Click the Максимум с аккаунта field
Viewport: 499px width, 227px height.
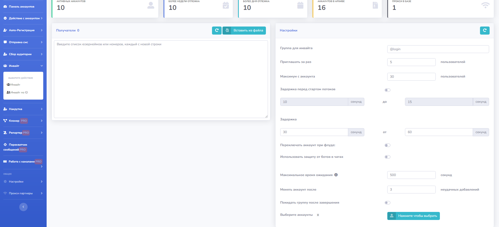[x=411, y=77]
